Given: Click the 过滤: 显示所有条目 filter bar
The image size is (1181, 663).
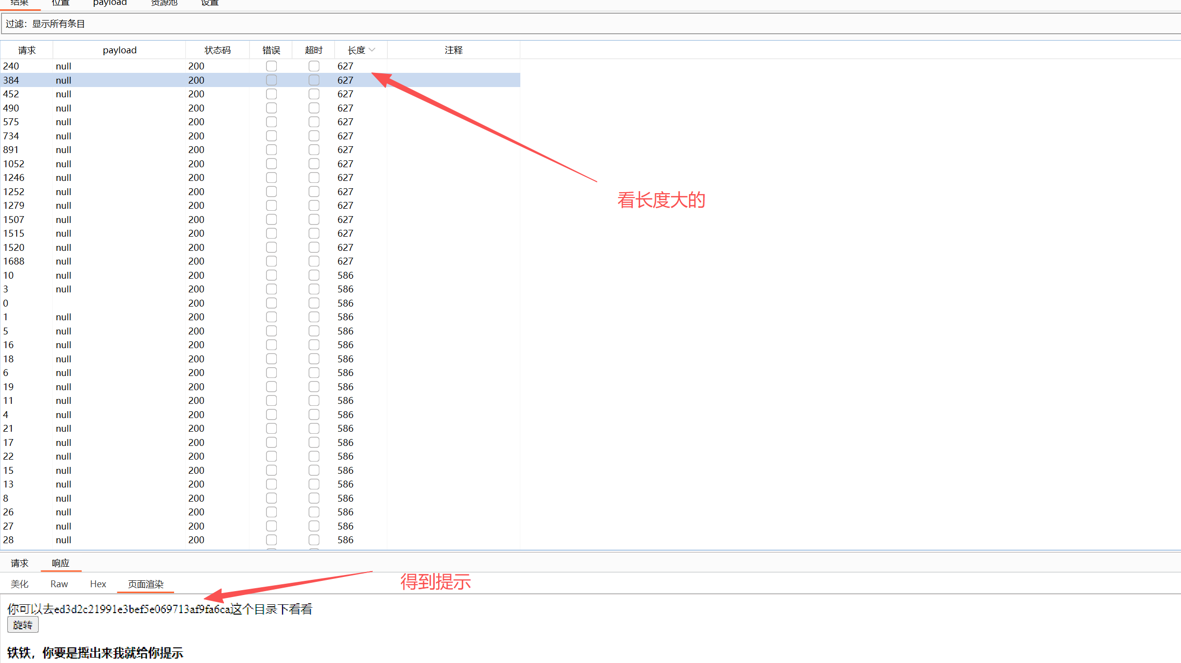Looking at the screenshot, I should coord(590,24).
